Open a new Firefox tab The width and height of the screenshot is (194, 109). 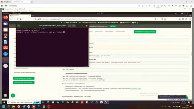click(33, 16)
